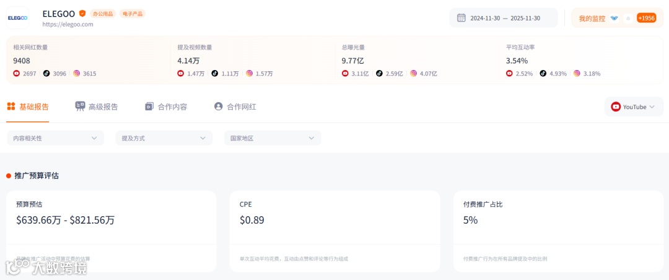Image resolution: width=669 pixels, height=280 pixels.
Task: Click the YouTube icon beside 2.52% engagement
Action: coord(509,74)
